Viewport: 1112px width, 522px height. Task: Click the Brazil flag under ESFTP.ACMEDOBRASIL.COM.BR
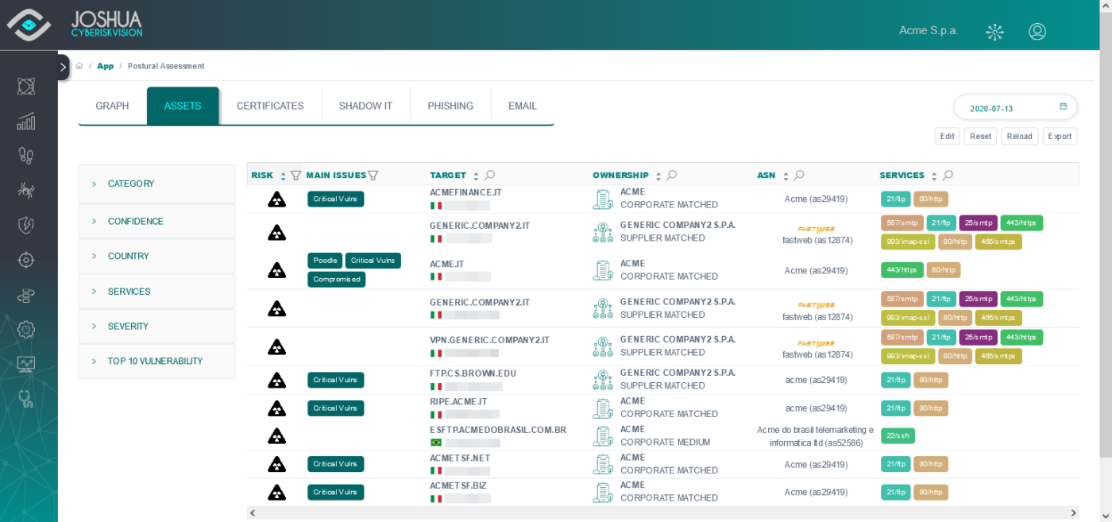pos(435,443)
